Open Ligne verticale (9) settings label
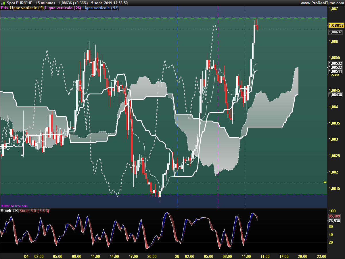345x259 pixels. pyautogui.click(x=27, y=8)
